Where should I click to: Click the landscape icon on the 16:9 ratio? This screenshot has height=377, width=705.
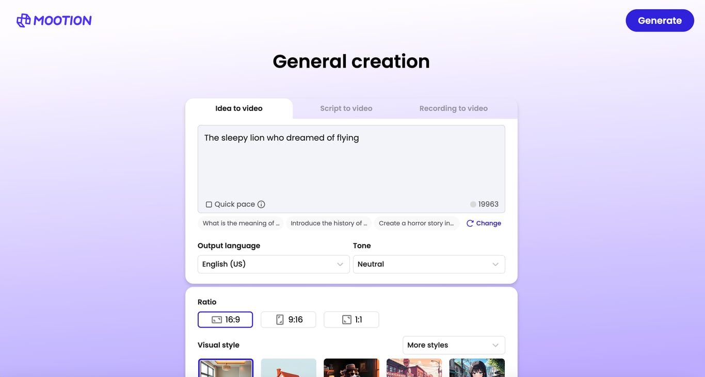click(217, 320)
